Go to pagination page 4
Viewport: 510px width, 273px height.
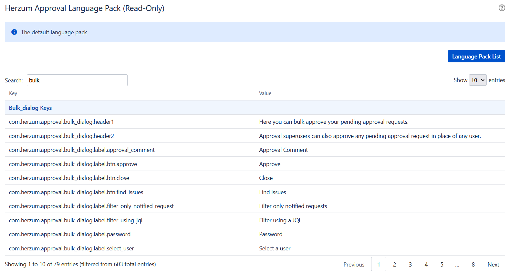click(426, 264)
